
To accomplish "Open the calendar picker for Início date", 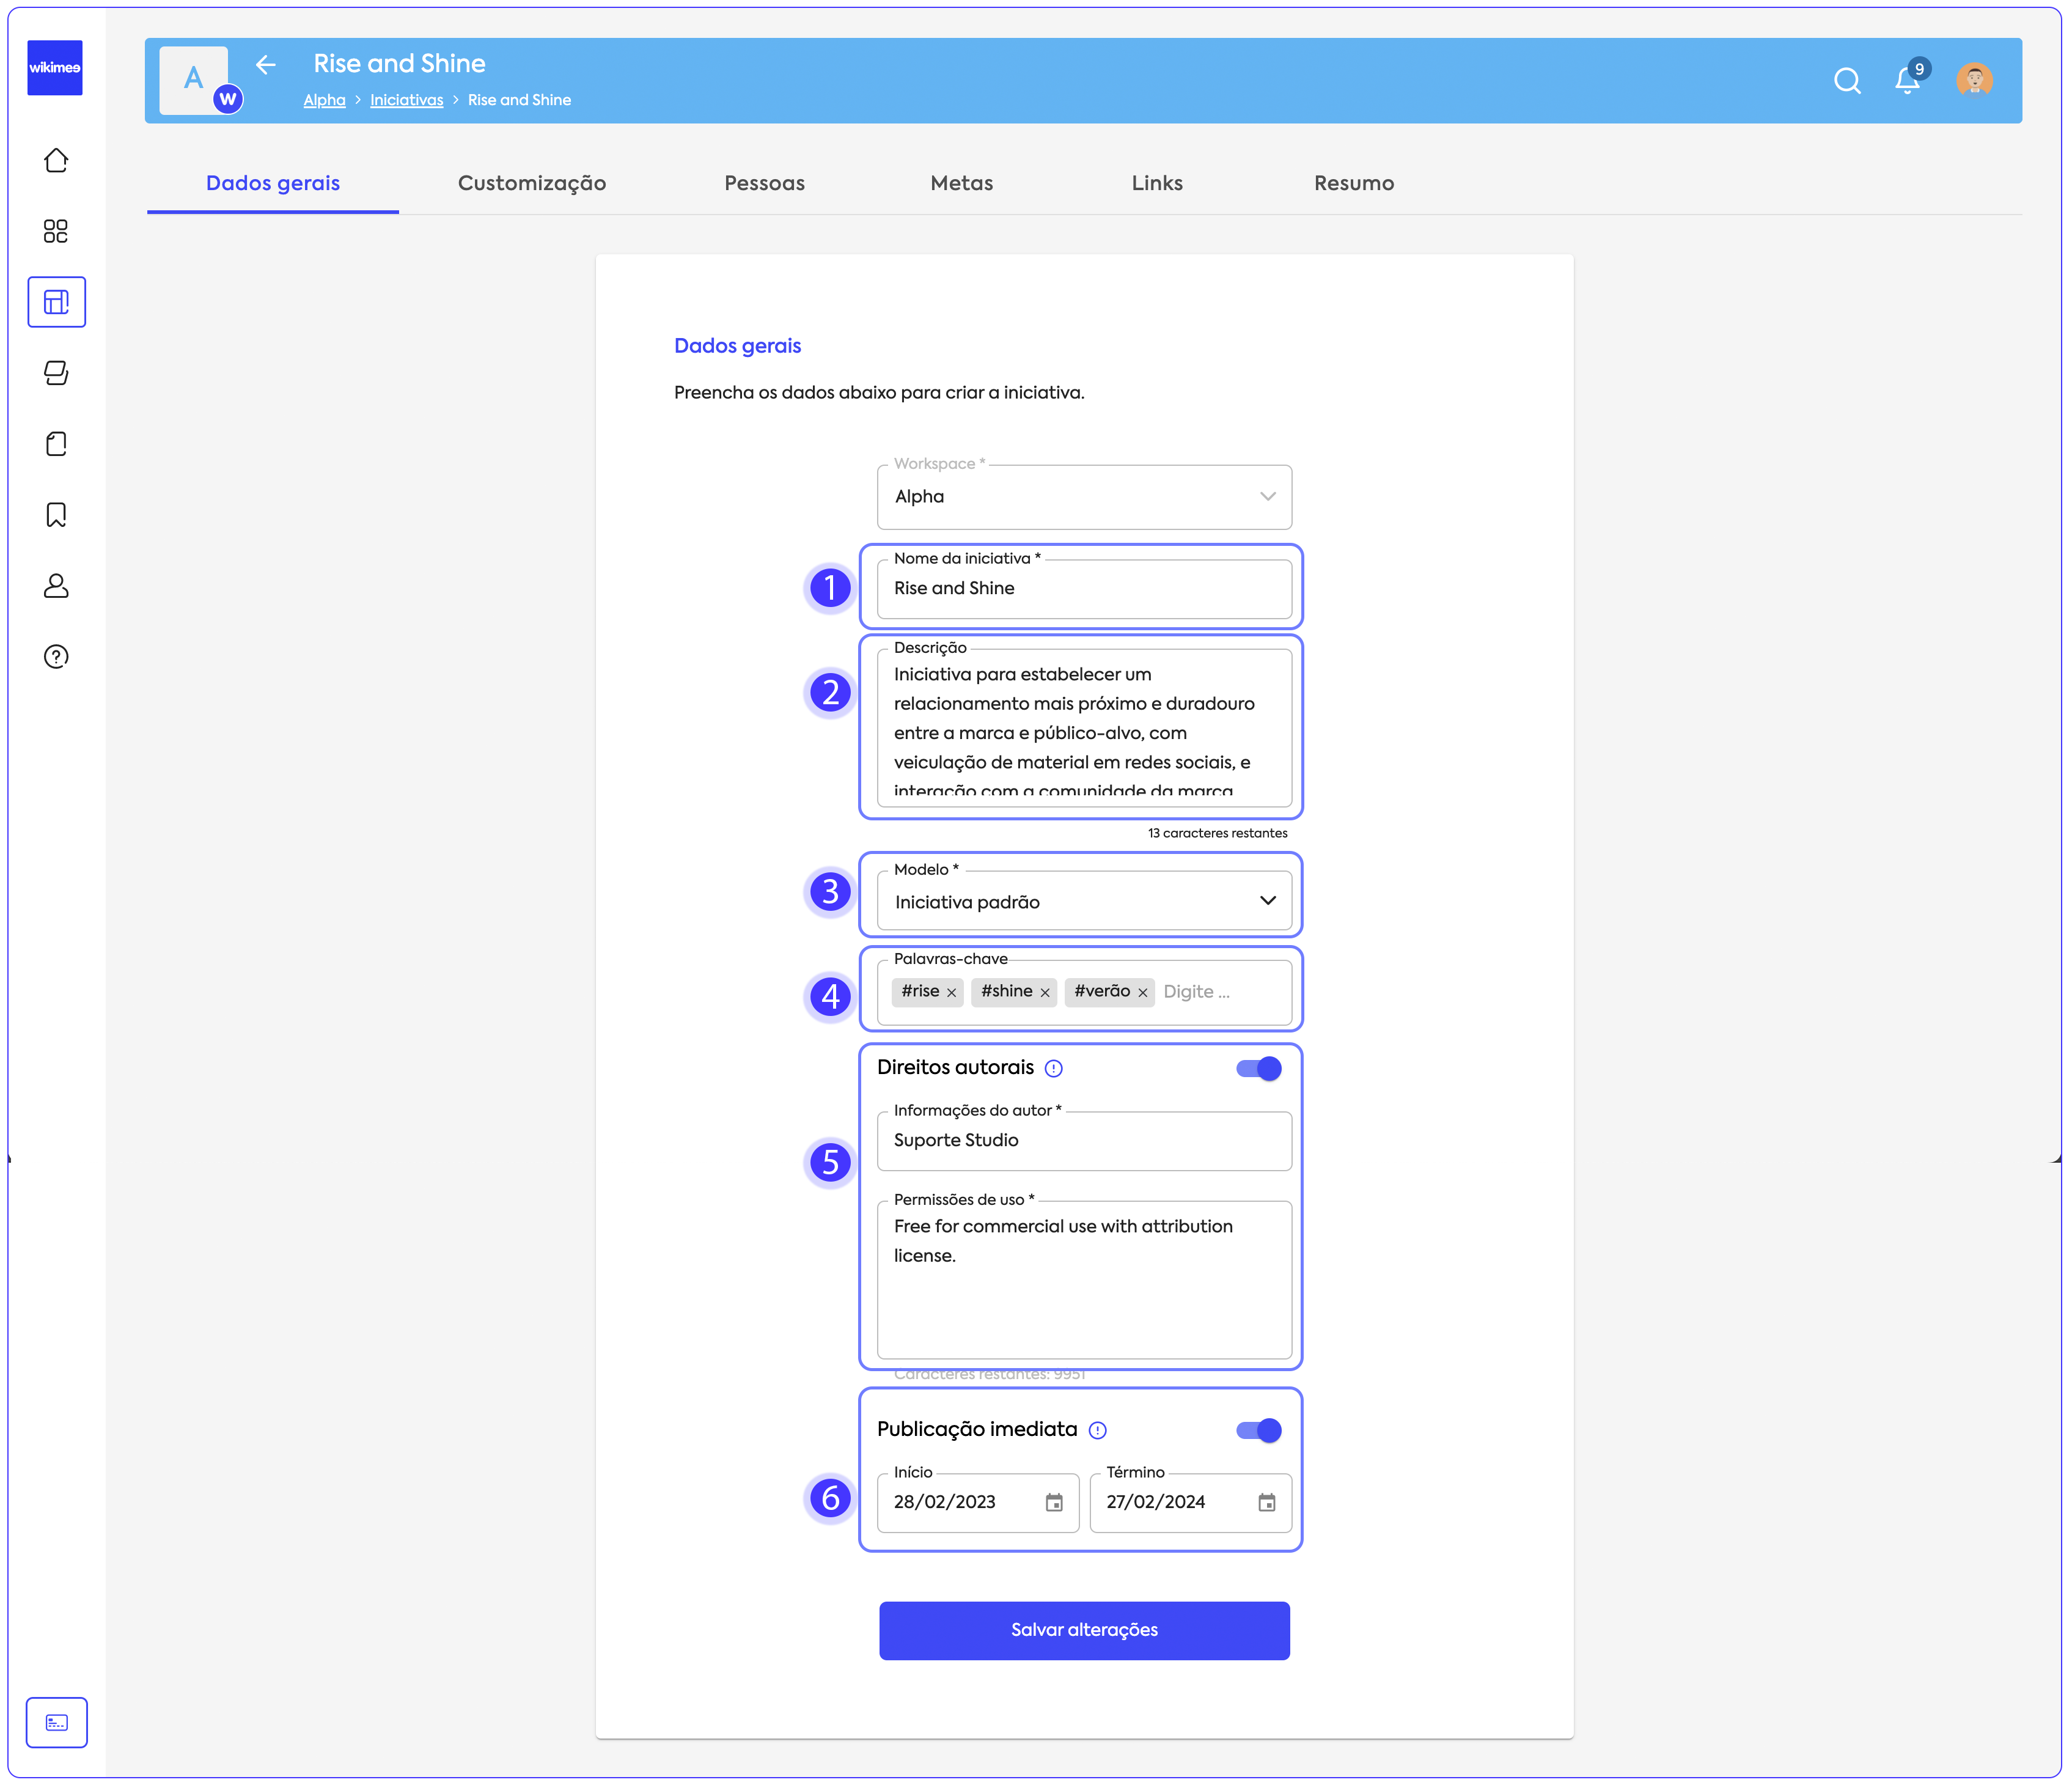I will click(x=1054, y=1502).
